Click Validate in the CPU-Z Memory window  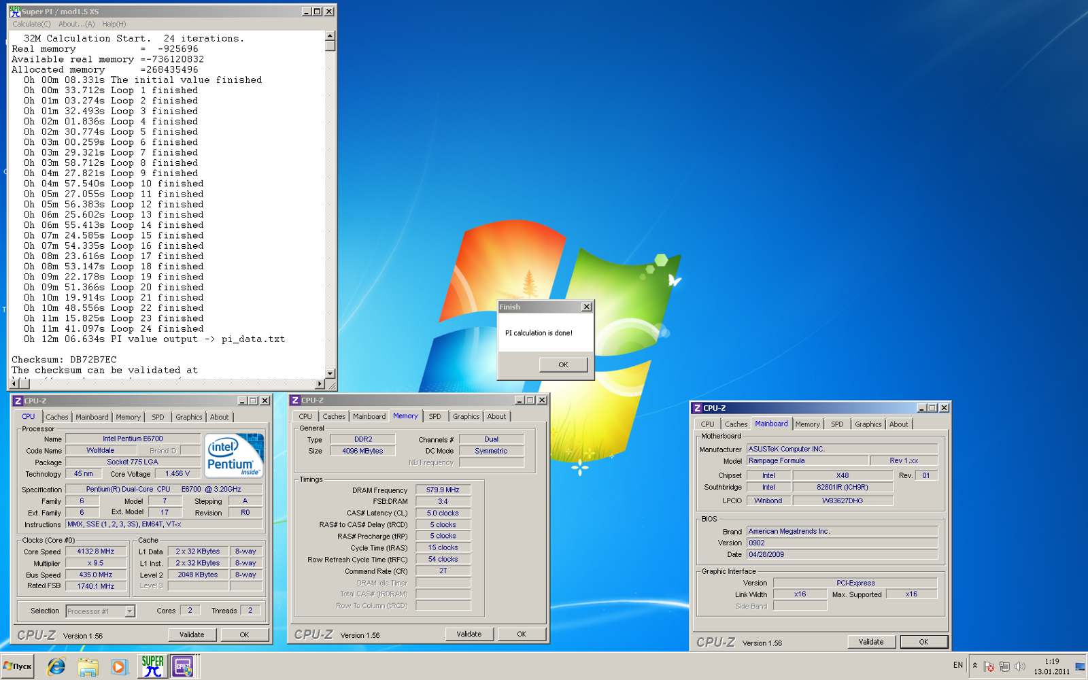point(469,634)
